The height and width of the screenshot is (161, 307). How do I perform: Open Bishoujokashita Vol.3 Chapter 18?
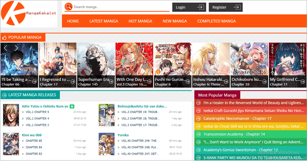pos(140,118)
